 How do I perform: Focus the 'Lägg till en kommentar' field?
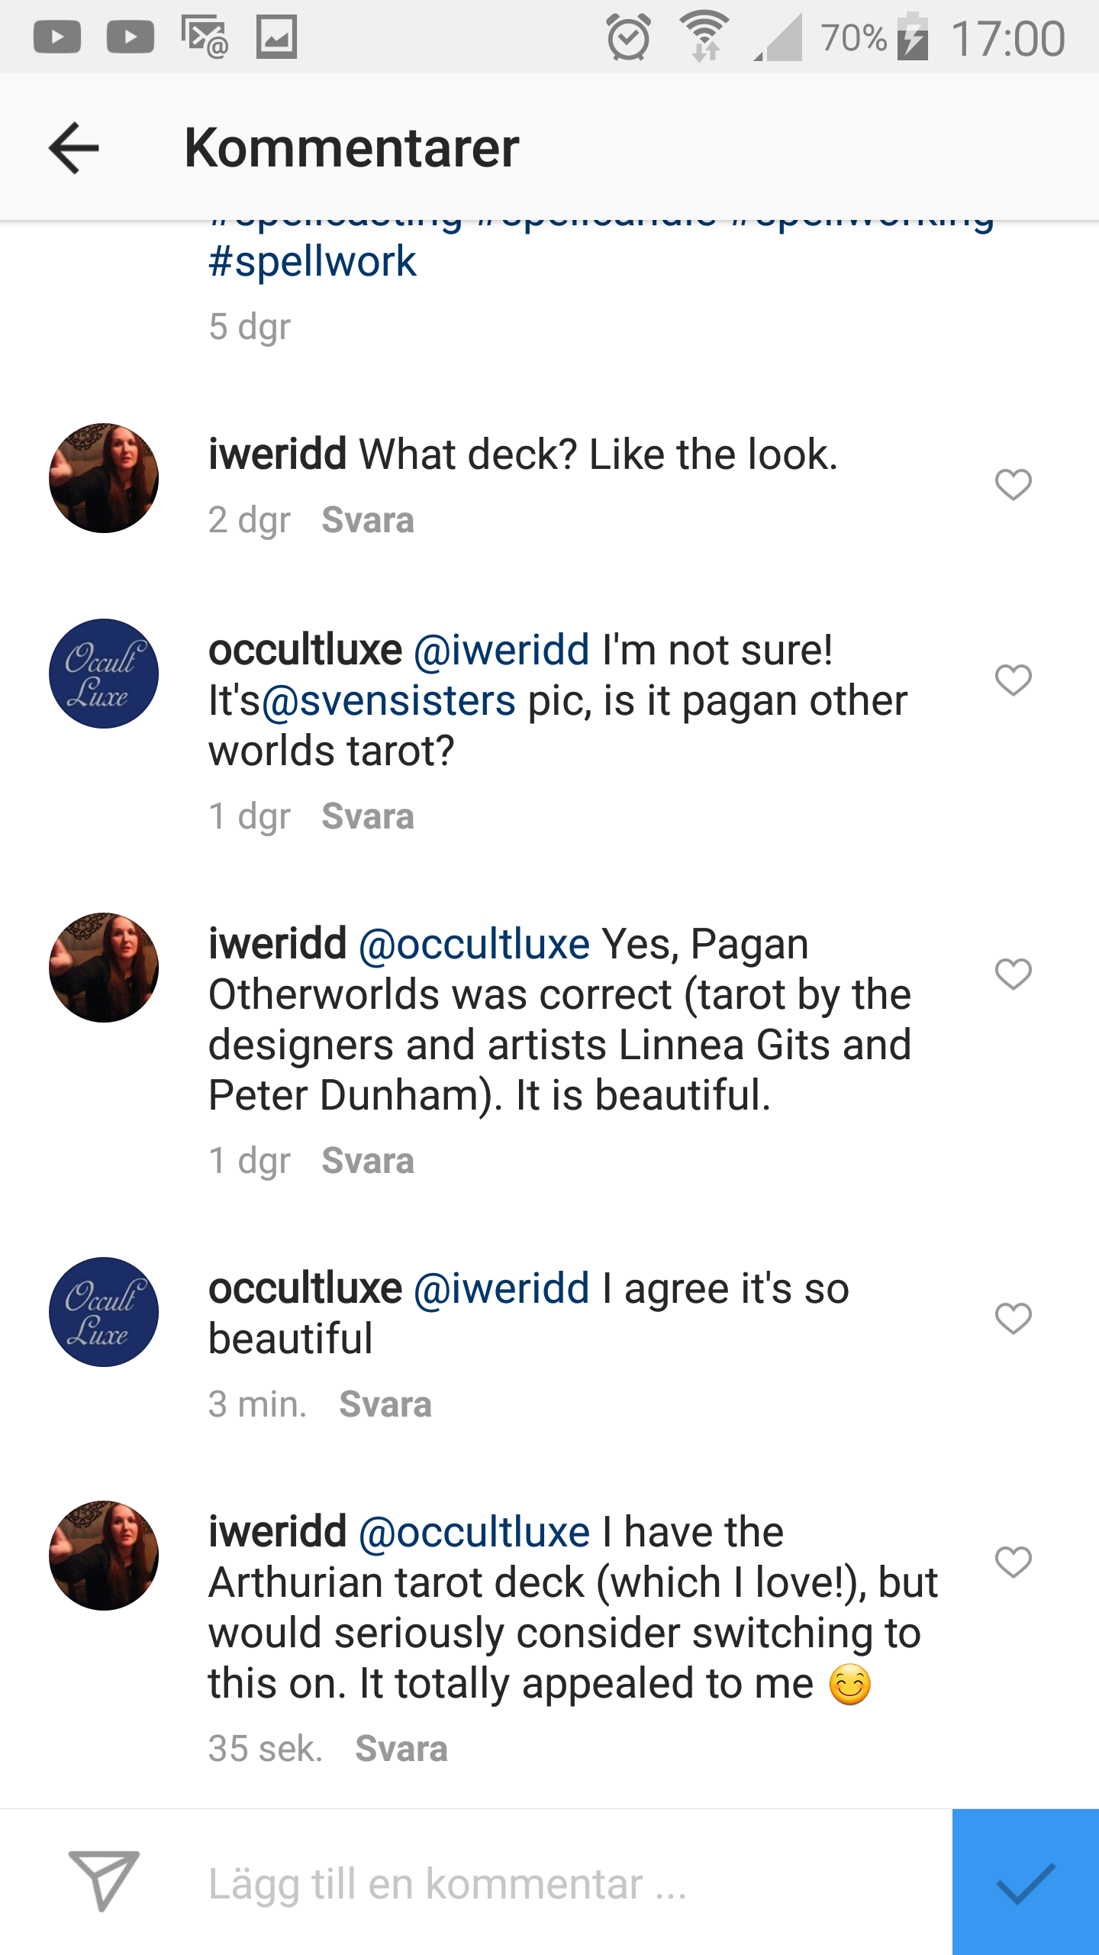click(x=534, y=1884)
